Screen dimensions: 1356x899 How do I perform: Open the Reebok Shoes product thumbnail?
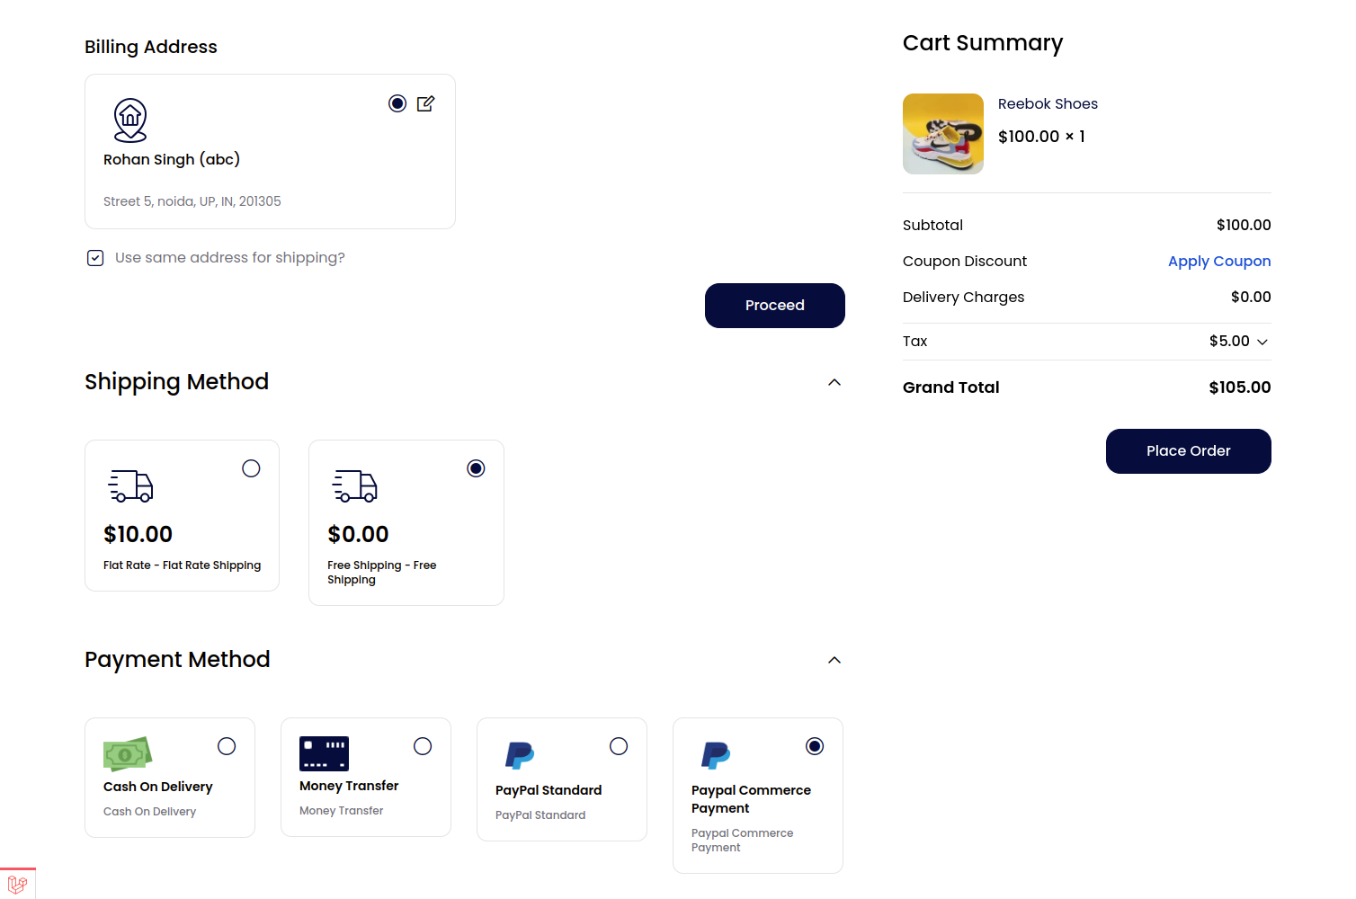943,134
